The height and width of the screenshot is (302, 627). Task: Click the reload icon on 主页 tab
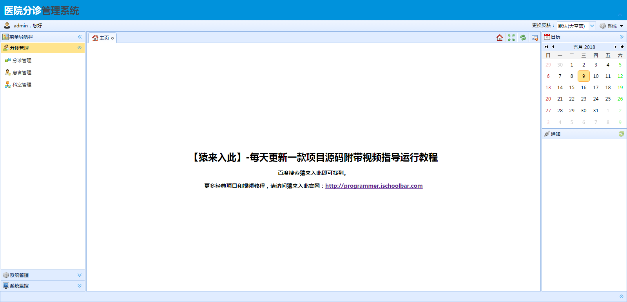(x=112, y=38)
